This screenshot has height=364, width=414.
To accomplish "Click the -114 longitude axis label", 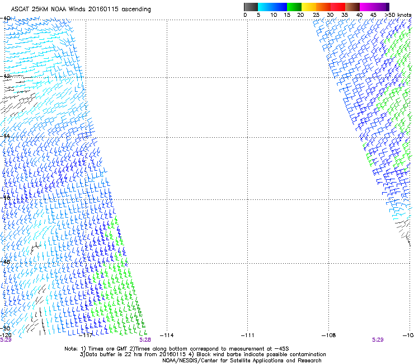I will coord(167,335).
